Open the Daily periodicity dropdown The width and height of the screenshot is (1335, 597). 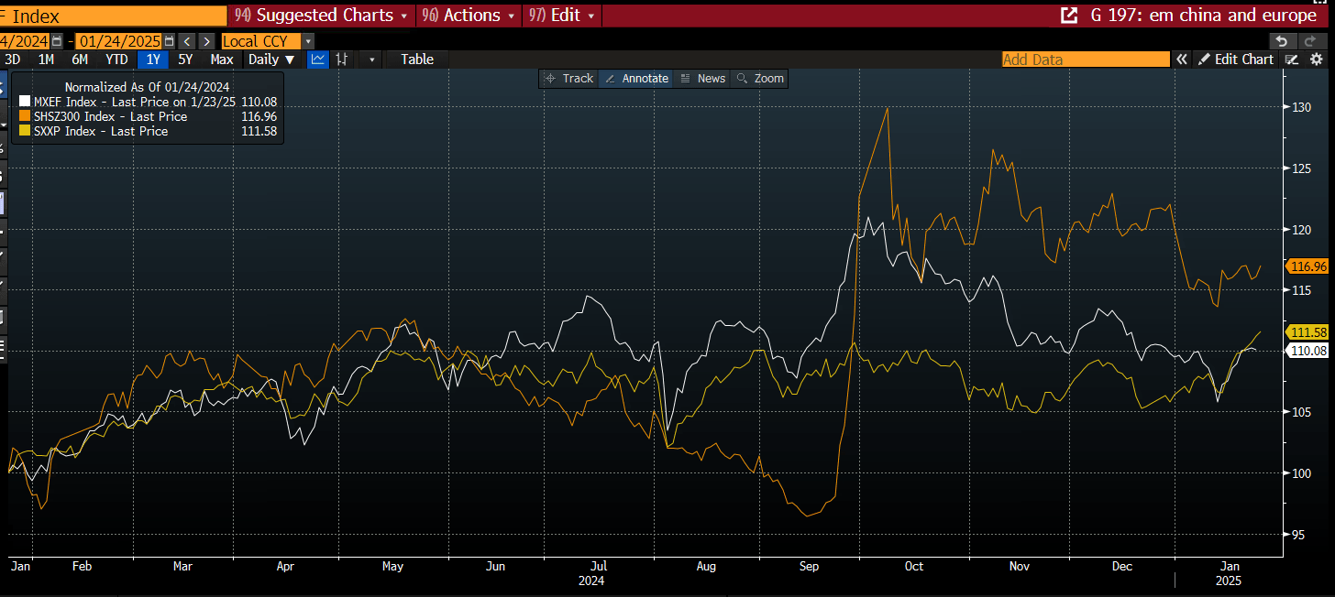coord(272,60)
